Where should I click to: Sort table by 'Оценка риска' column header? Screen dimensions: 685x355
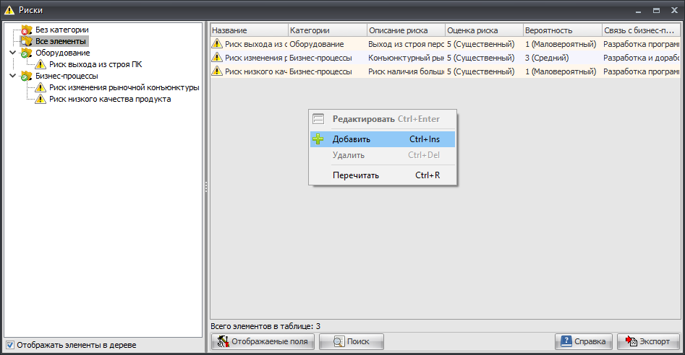[483, 30]
